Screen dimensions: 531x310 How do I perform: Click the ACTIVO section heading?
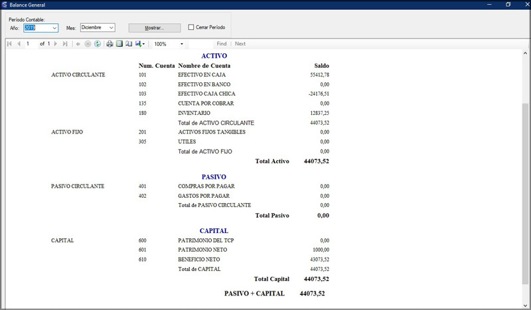pos(214,56)
